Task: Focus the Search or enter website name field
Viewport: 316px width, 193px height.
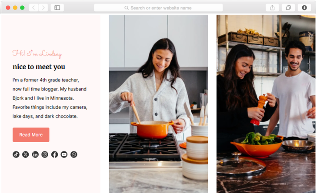Action: 158,8
